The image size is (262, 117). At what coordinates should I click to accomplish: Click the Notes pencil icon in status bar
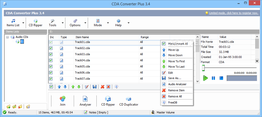click(x=85, y=112)
